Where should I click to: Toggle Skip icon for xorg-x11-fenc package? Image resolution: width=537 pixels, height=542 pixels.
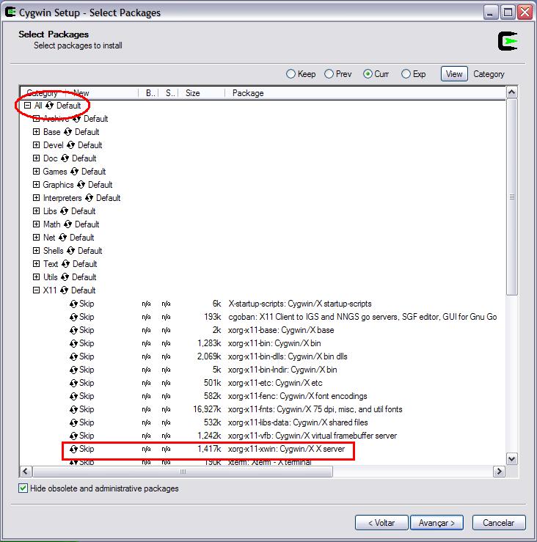tap(73, 396)
